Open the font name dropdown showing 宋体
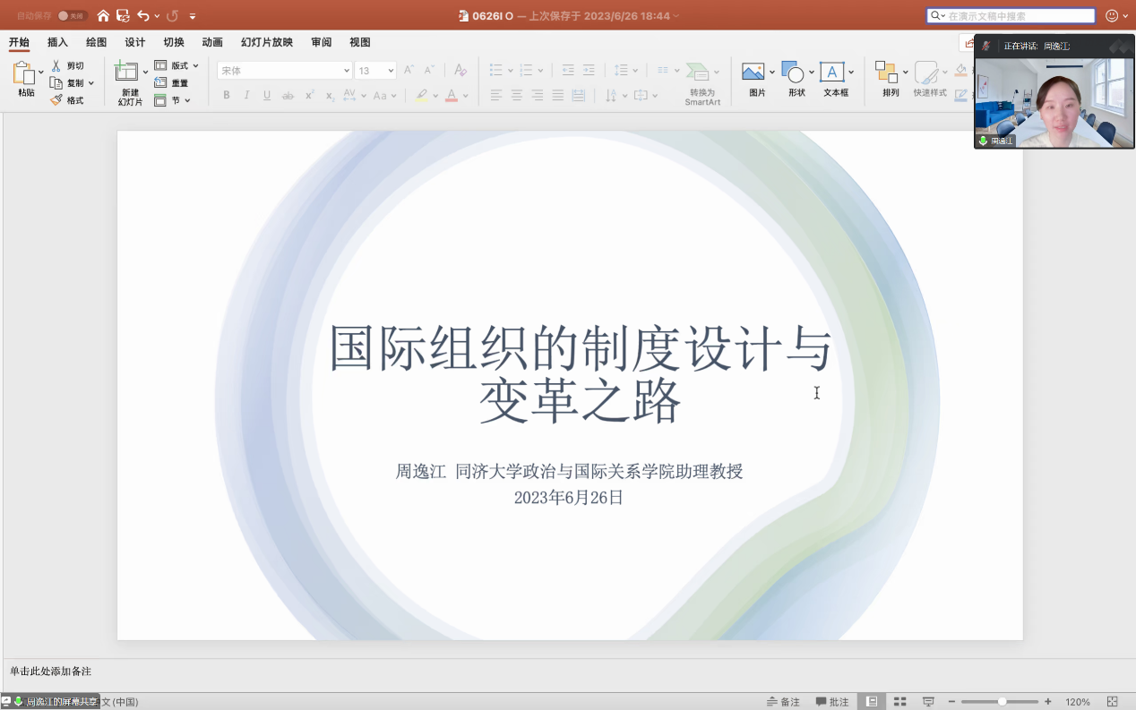The image size is (1136, 710). [285, 71]
